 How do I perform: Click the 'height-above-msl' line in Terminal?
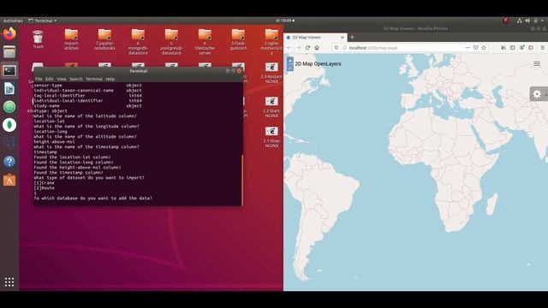click(x=54, y=142)
